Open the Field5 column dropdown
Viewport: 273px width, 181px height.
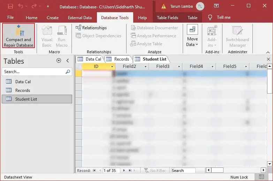(x=246, y=66)
